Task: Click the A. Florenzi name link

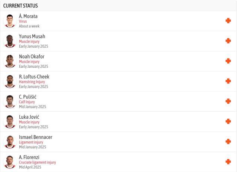Action: click(29, 157)
